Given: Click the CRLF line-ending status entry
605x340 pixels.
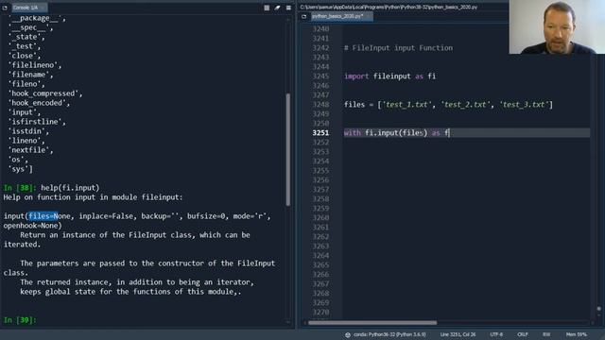Looking at the screenshot, I should (523, 334).
